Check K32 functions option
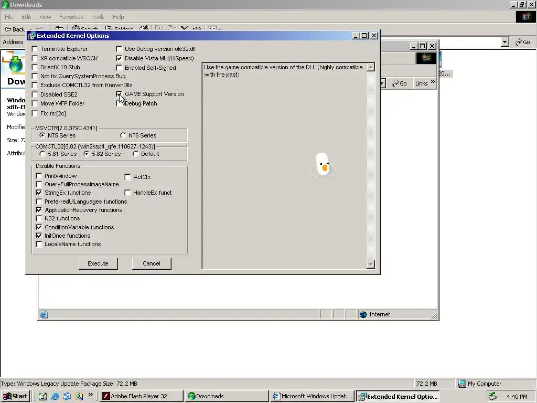Image resolution: width=537 pixels, height=403 pixels. [39, 218]
